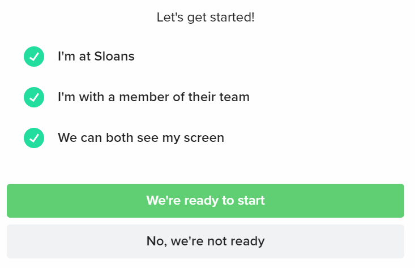Tap the last green circle tick icon
The width and height of the screenshot is (415, 268).
point(34,138)
